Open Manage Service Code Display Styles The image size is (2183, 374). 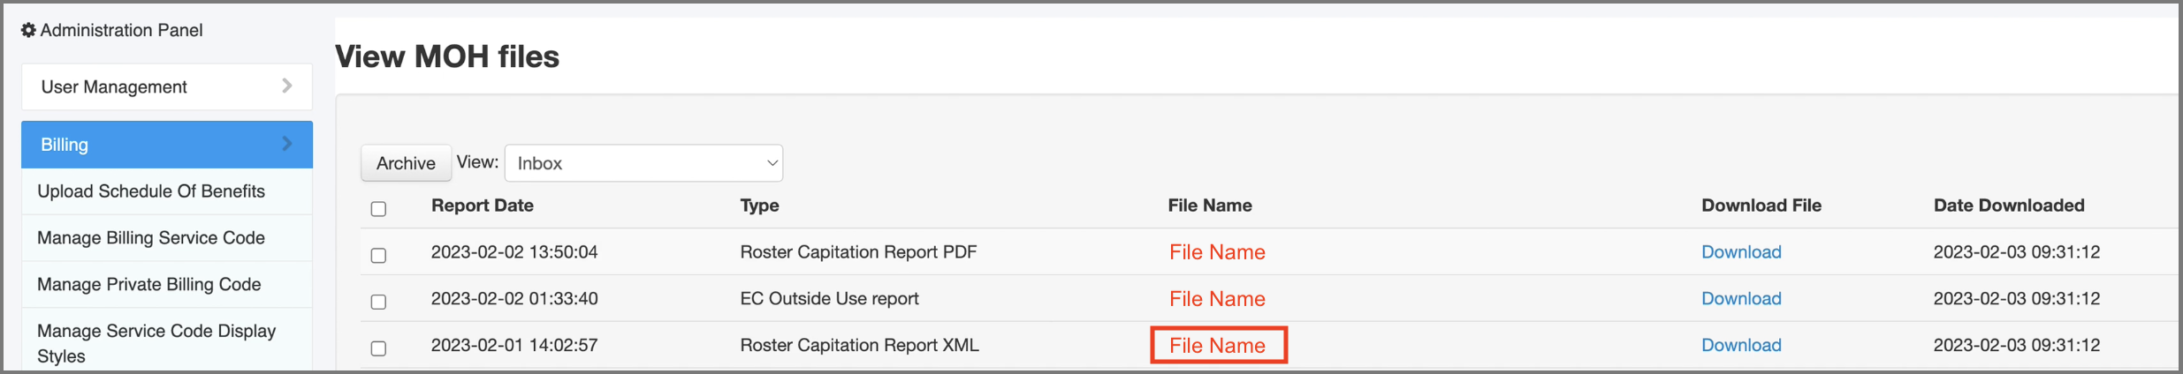156,343
